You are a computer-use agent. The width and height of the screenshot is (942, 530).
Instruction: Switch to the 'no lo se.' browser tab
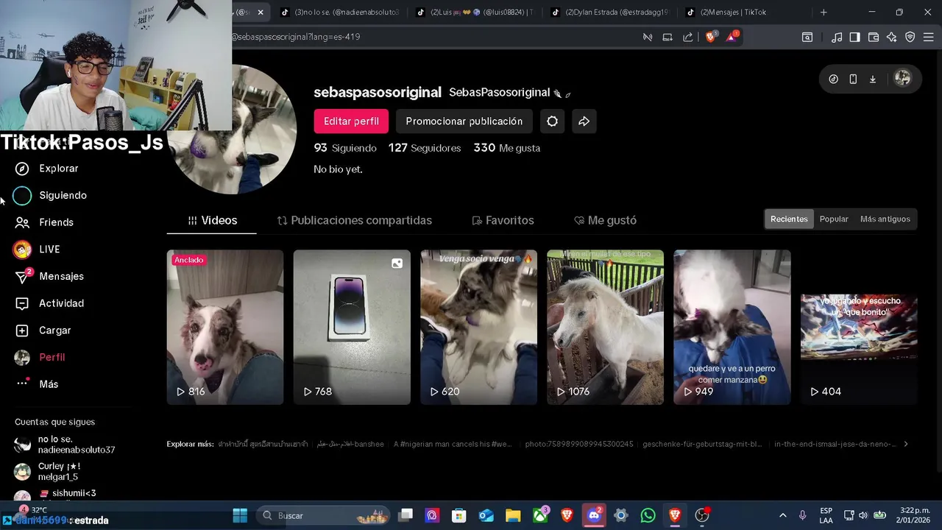[x=340, y=13]
